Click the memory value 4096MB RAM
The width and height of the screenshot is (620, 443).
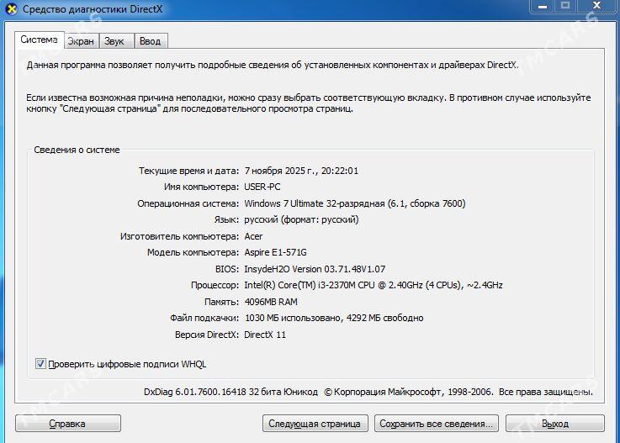[x=271, y=302]
